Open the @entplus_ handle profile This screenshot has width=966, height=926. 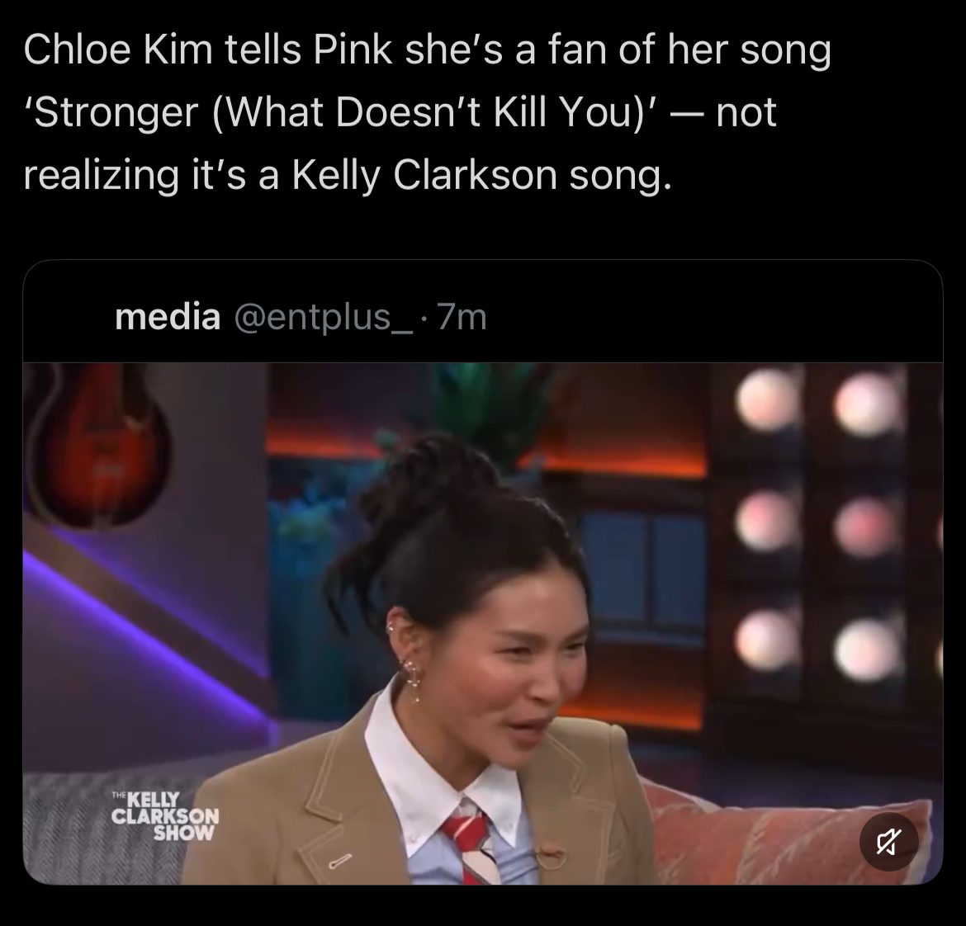[324, 319]
